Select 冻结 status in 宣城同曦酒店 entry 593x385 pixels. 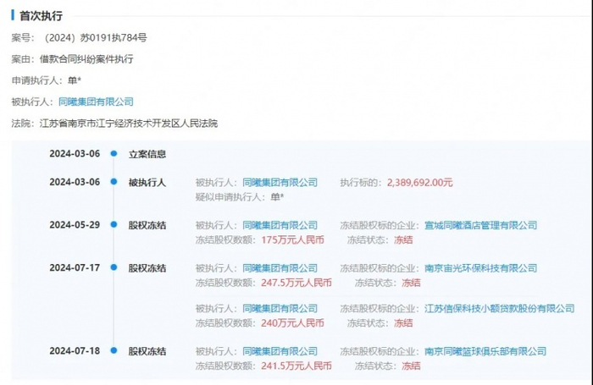coord(403,240)
